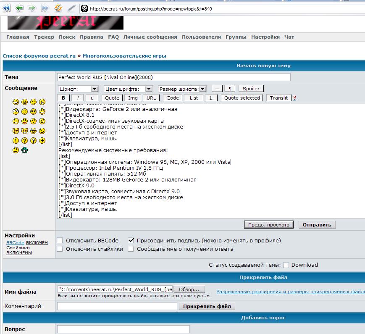Click the Прикрепить файл button

pos(207,306)
